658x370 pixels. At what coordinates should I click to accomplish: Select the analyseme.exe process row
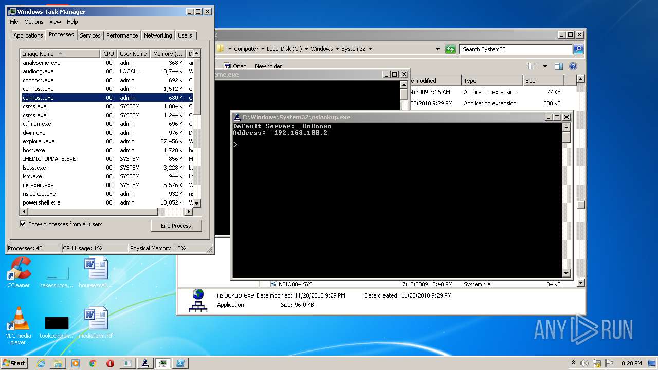[x=106, y=63]
